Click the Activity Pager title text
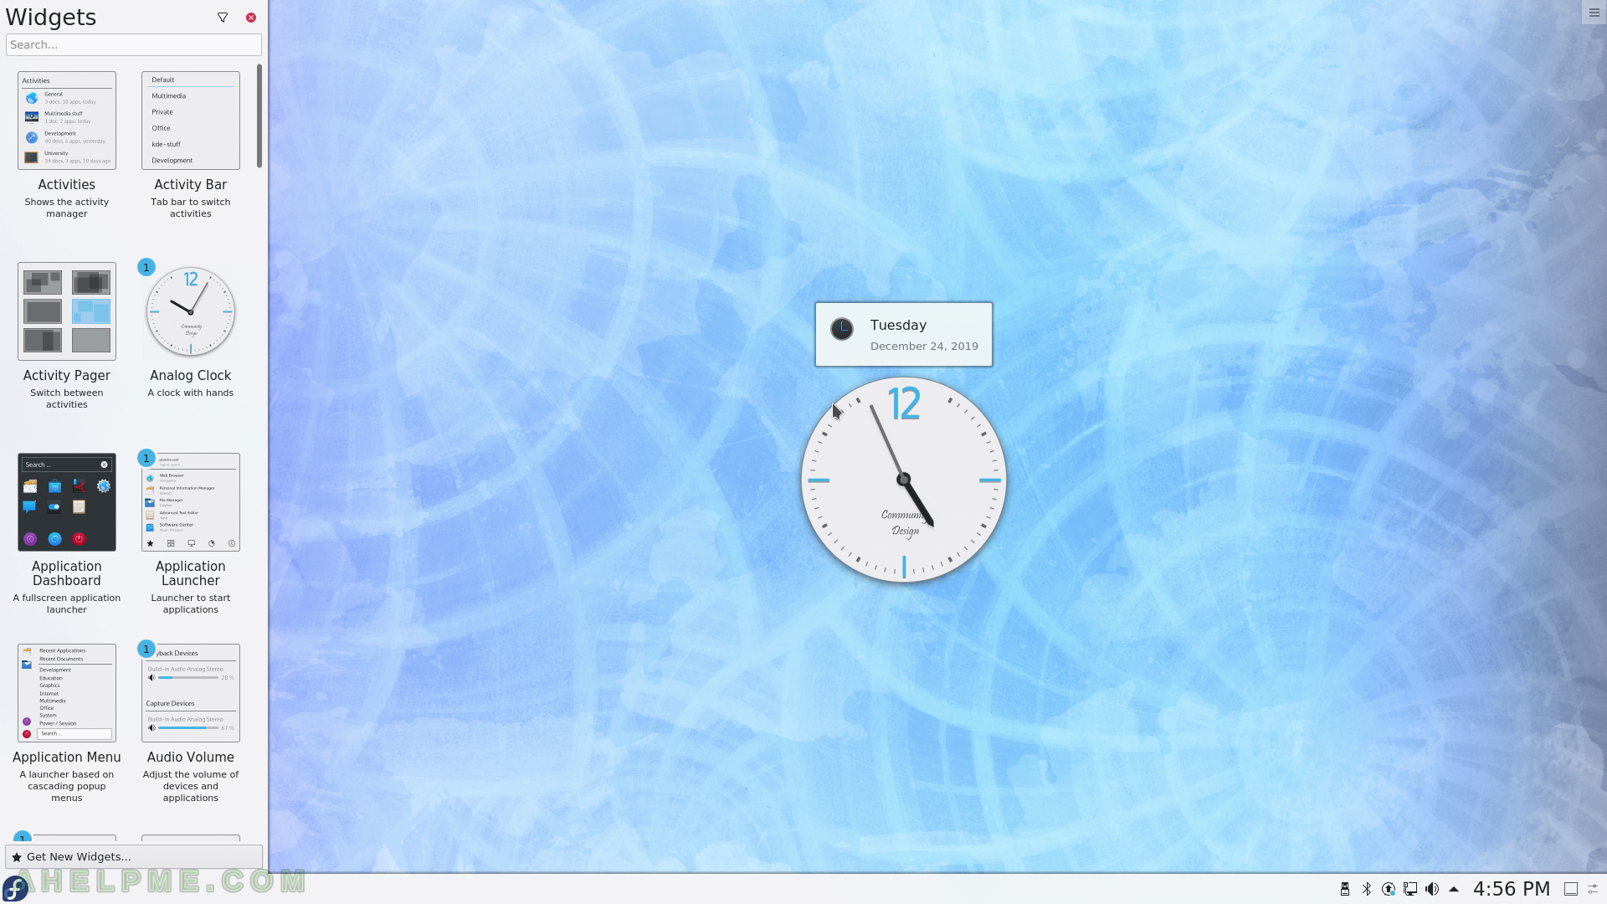The width and height of the screenshot is (1607, 904). pos(67,375)
